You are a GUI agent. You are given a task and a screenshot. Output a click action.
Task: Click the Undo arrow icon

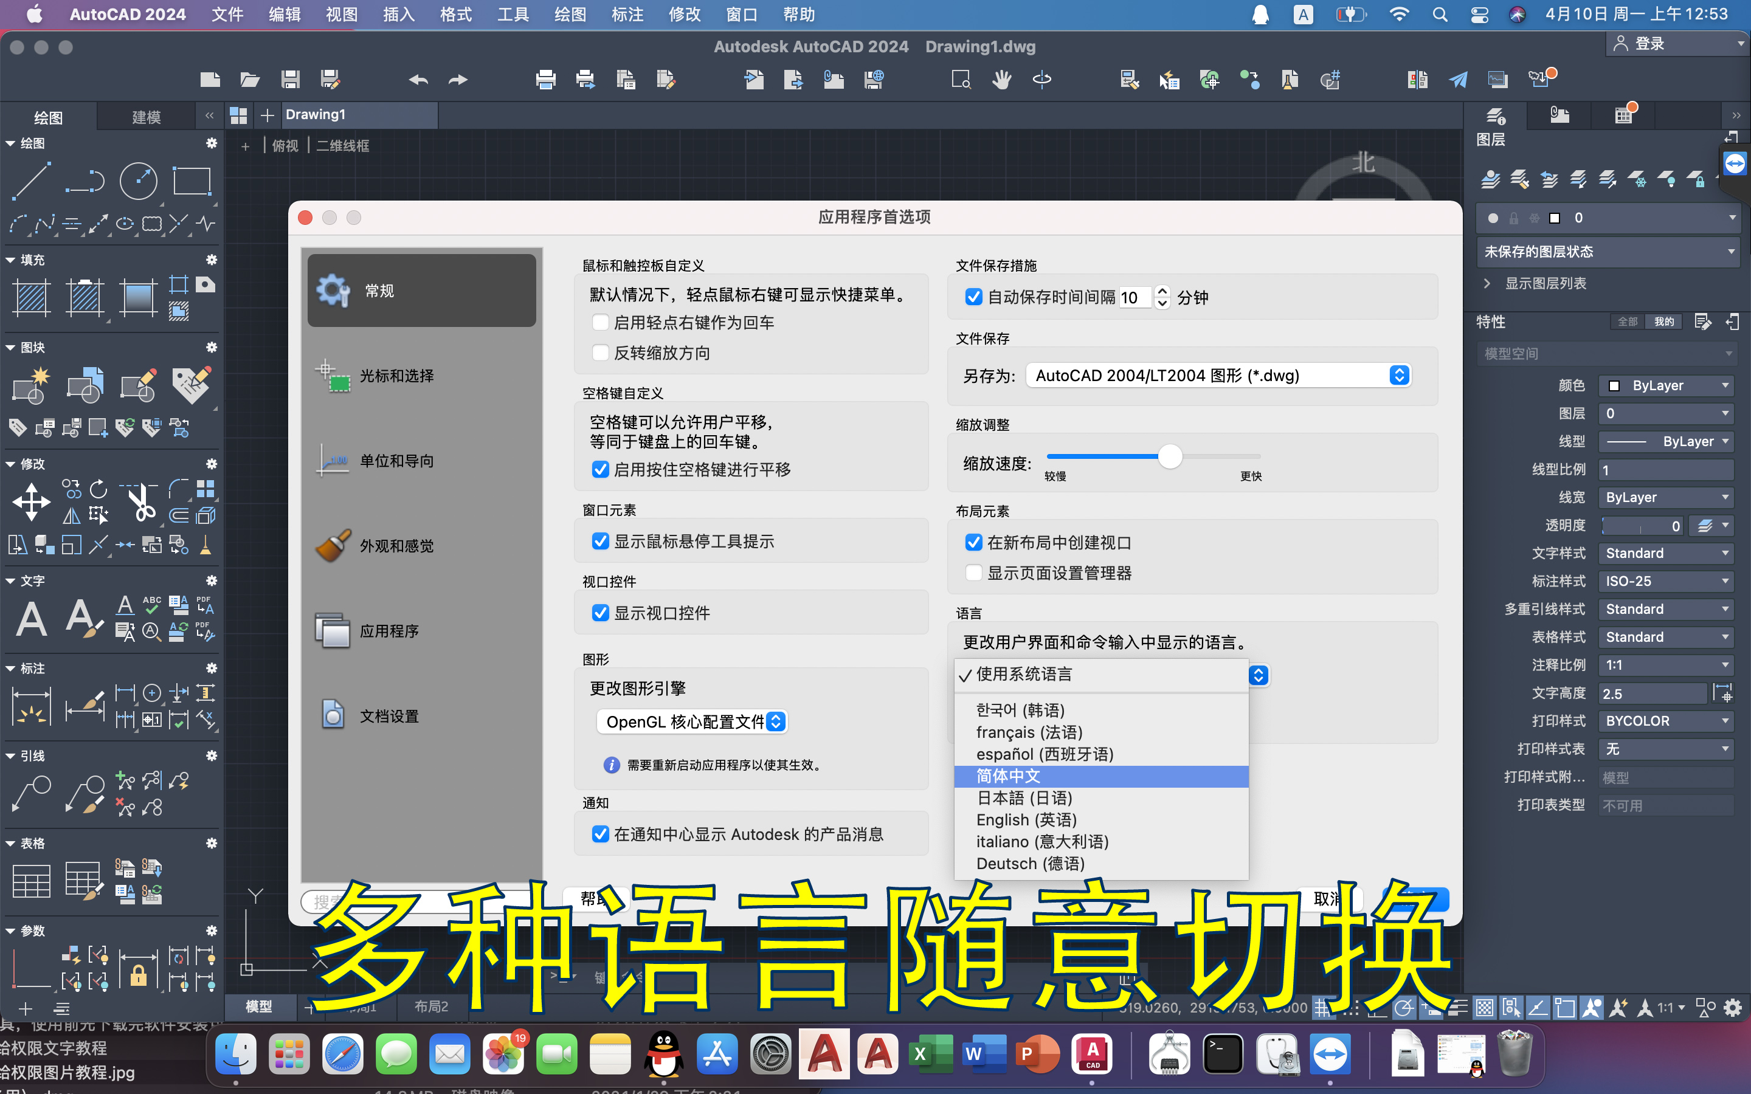[418, 79]
